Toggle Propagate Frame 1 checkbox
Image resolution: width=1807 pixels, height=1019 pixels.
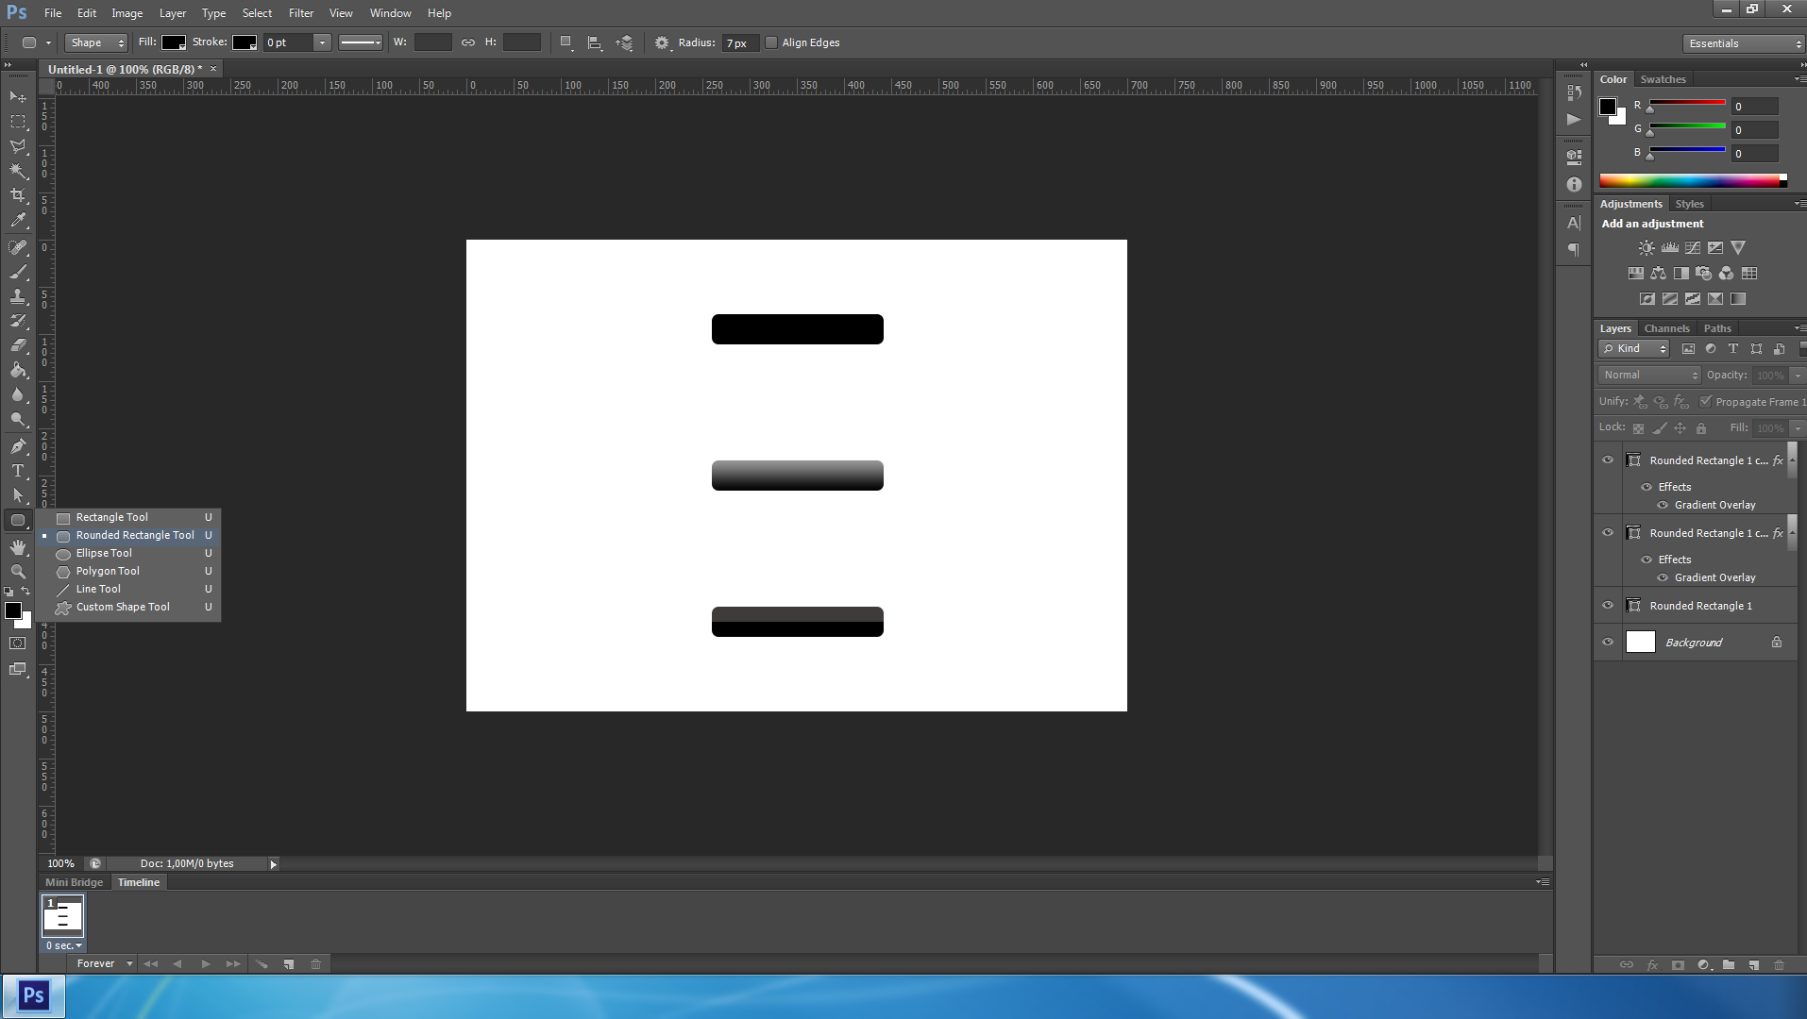click(x=1706, y=401)
